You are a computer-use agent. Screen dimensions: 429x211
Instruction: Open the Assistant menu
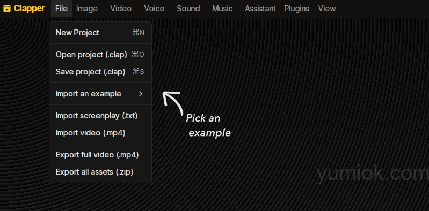click(260, 9)
